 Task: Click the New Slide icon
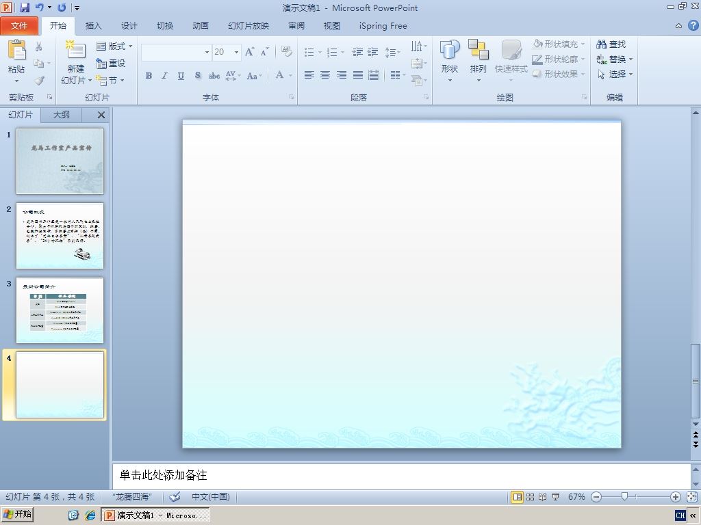(75, 49)
